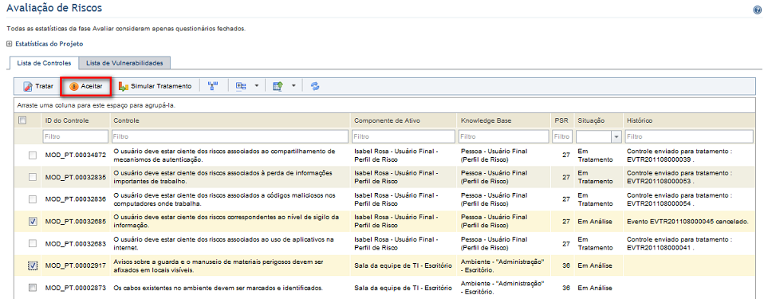Refresh the controls list
Viewport: 768px width, 299px height.
[316, 86]
